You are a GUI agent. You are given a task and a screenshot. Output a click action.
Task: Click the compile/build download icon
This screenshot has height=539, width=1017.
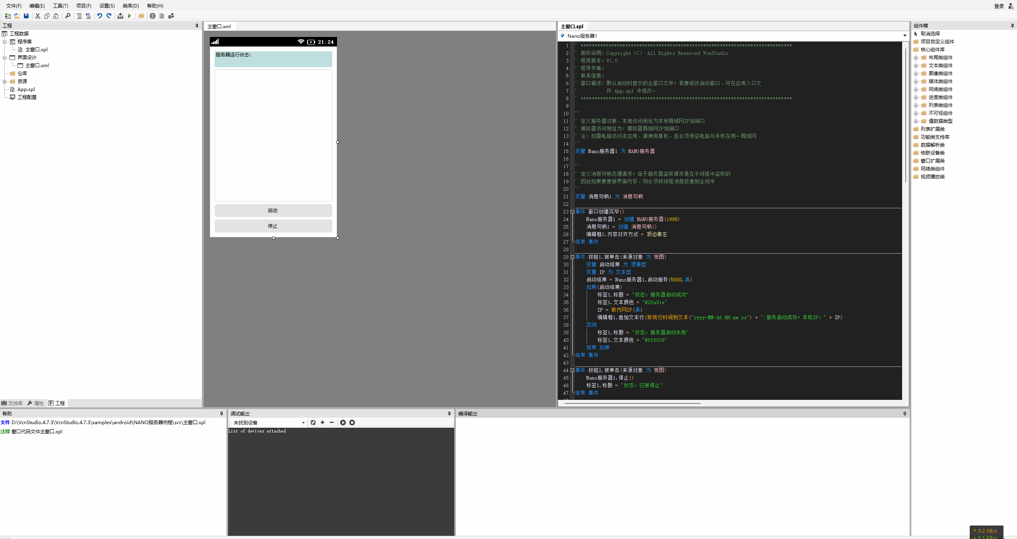(x=120, y=16)
